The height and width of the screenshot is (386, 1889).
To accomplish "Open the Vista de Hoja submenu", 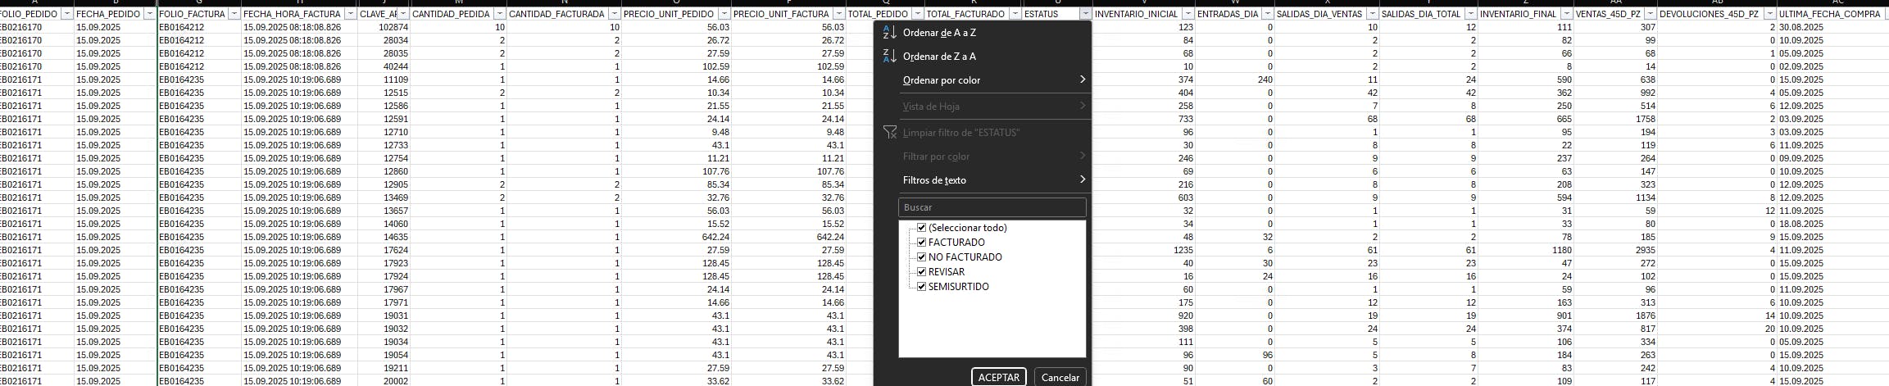I will coord(983,107).
